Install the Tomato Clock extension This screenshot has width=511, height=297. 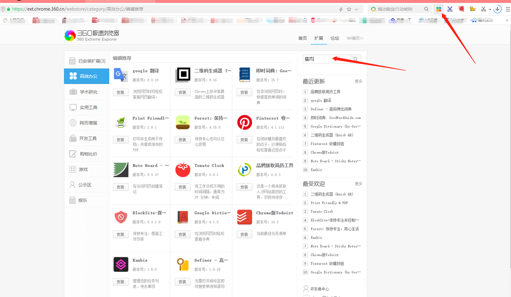pyautogui.click(x=182, y=187)
